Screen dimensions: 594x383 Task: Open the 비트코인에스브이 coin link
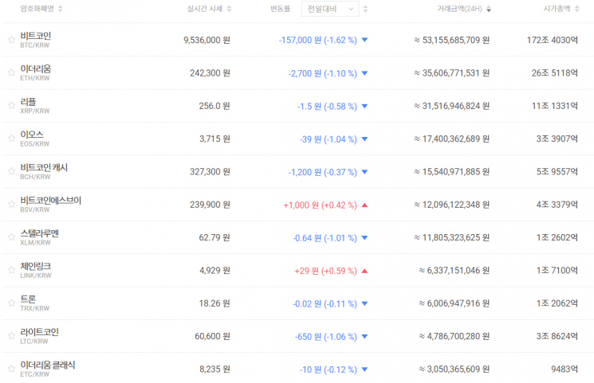[x=51, y=201]
